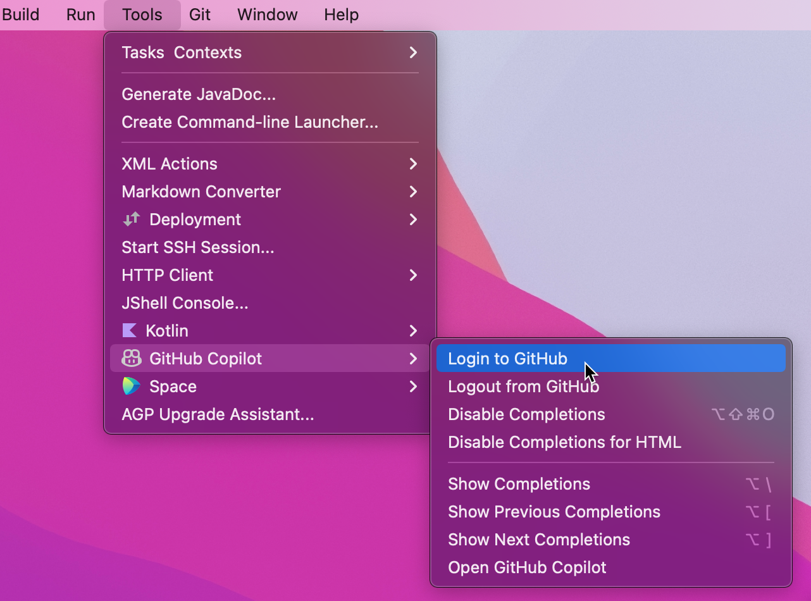Open the Git menu
This screenshot has width=811, height=601.
coord(200,15)
